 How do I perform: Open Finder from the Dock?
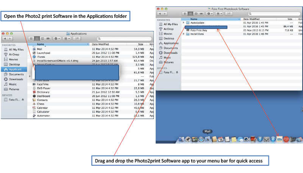pyautogui.click(x=181, y=139)
